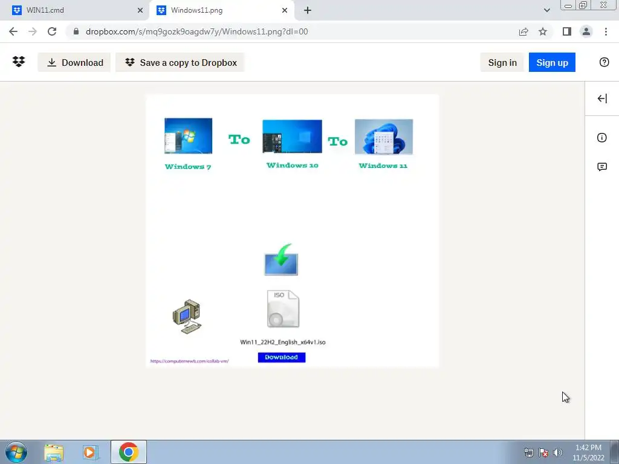Click the address bar URL
Screen dimensions: 619x464
196,31
